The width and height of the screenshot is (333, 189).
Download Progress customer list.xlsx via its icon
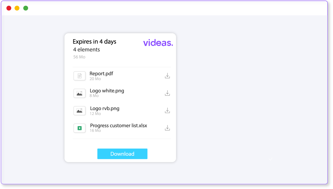pos(168,128)
